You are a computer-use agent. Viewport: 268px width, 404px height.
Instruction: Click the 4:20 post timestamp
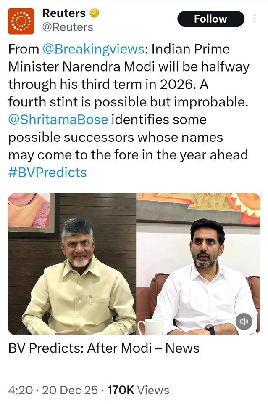coord(21,390)
